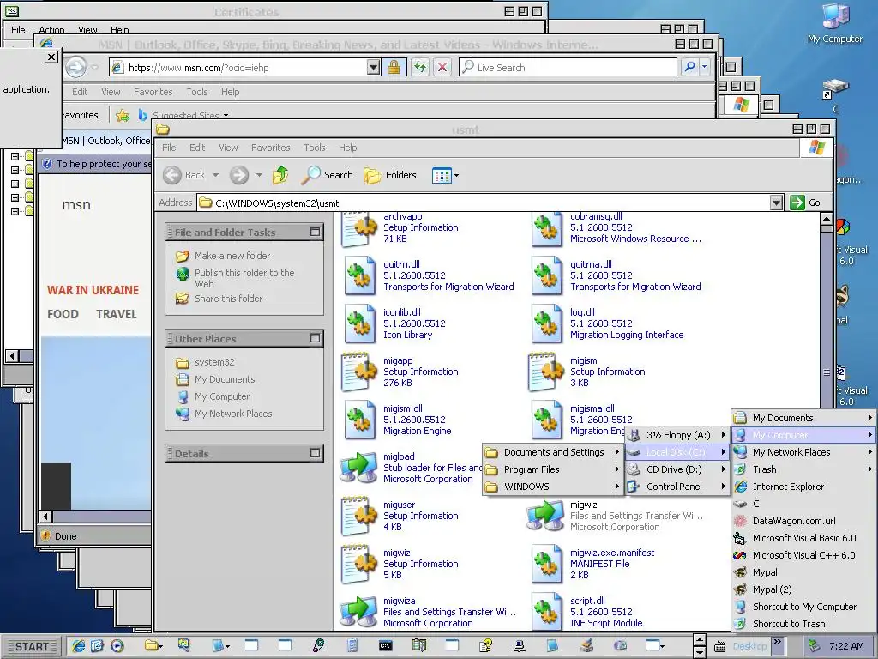Go up one folder level in Explorer
878x659 pixels.
click(x=280, y=175)
